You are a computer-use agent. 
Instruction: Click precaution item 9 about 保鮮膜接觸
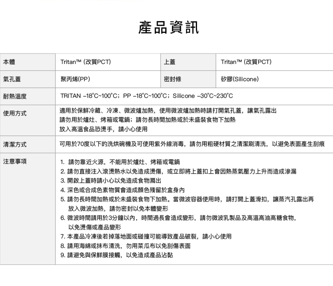(x=116, y=255)
